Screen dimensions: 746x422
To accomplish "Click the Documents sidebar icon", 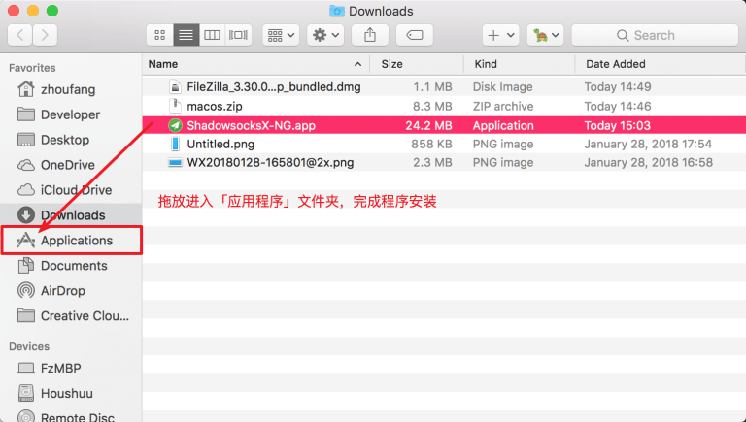I will [25, 265].
